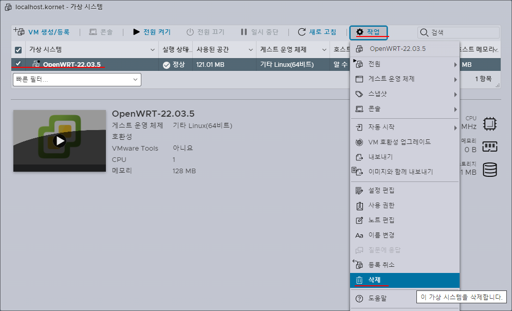This screenshot has height=311, width=512.
Task: Open 도움말 from the actions menu
Action: click(383, 298)
